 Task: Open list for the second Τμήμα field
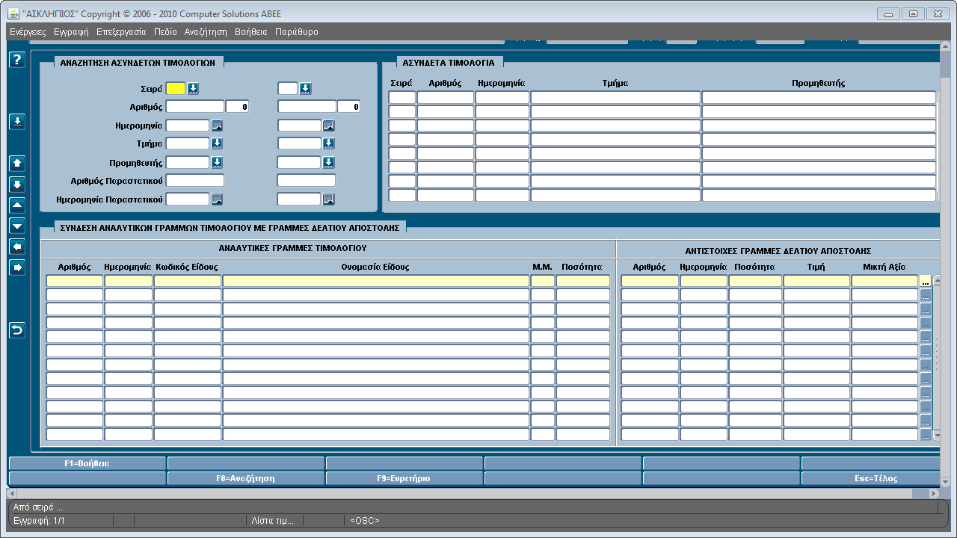(x=329, y=143)
